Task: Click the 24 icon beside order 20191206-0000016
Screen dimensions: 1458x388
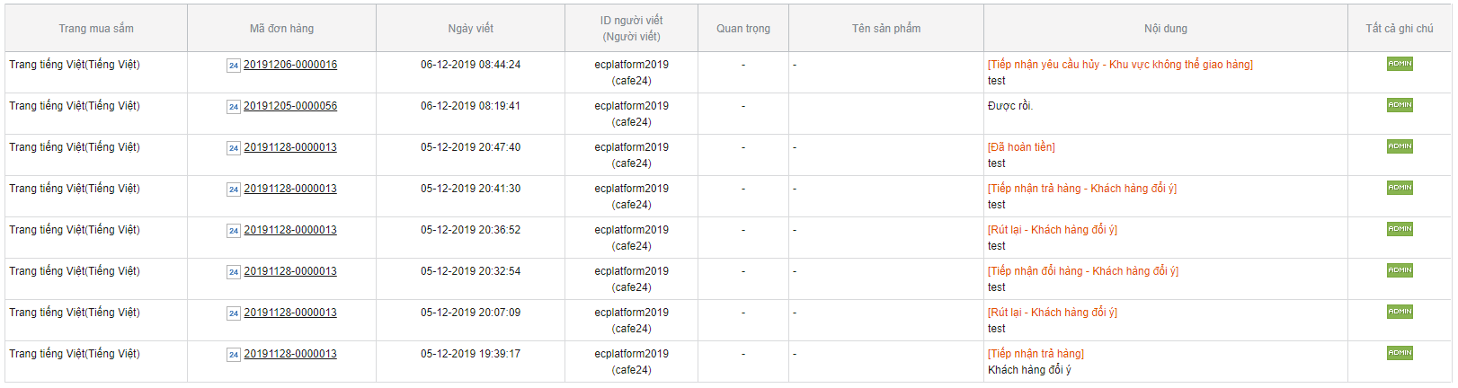Action: tap(234, 66)
